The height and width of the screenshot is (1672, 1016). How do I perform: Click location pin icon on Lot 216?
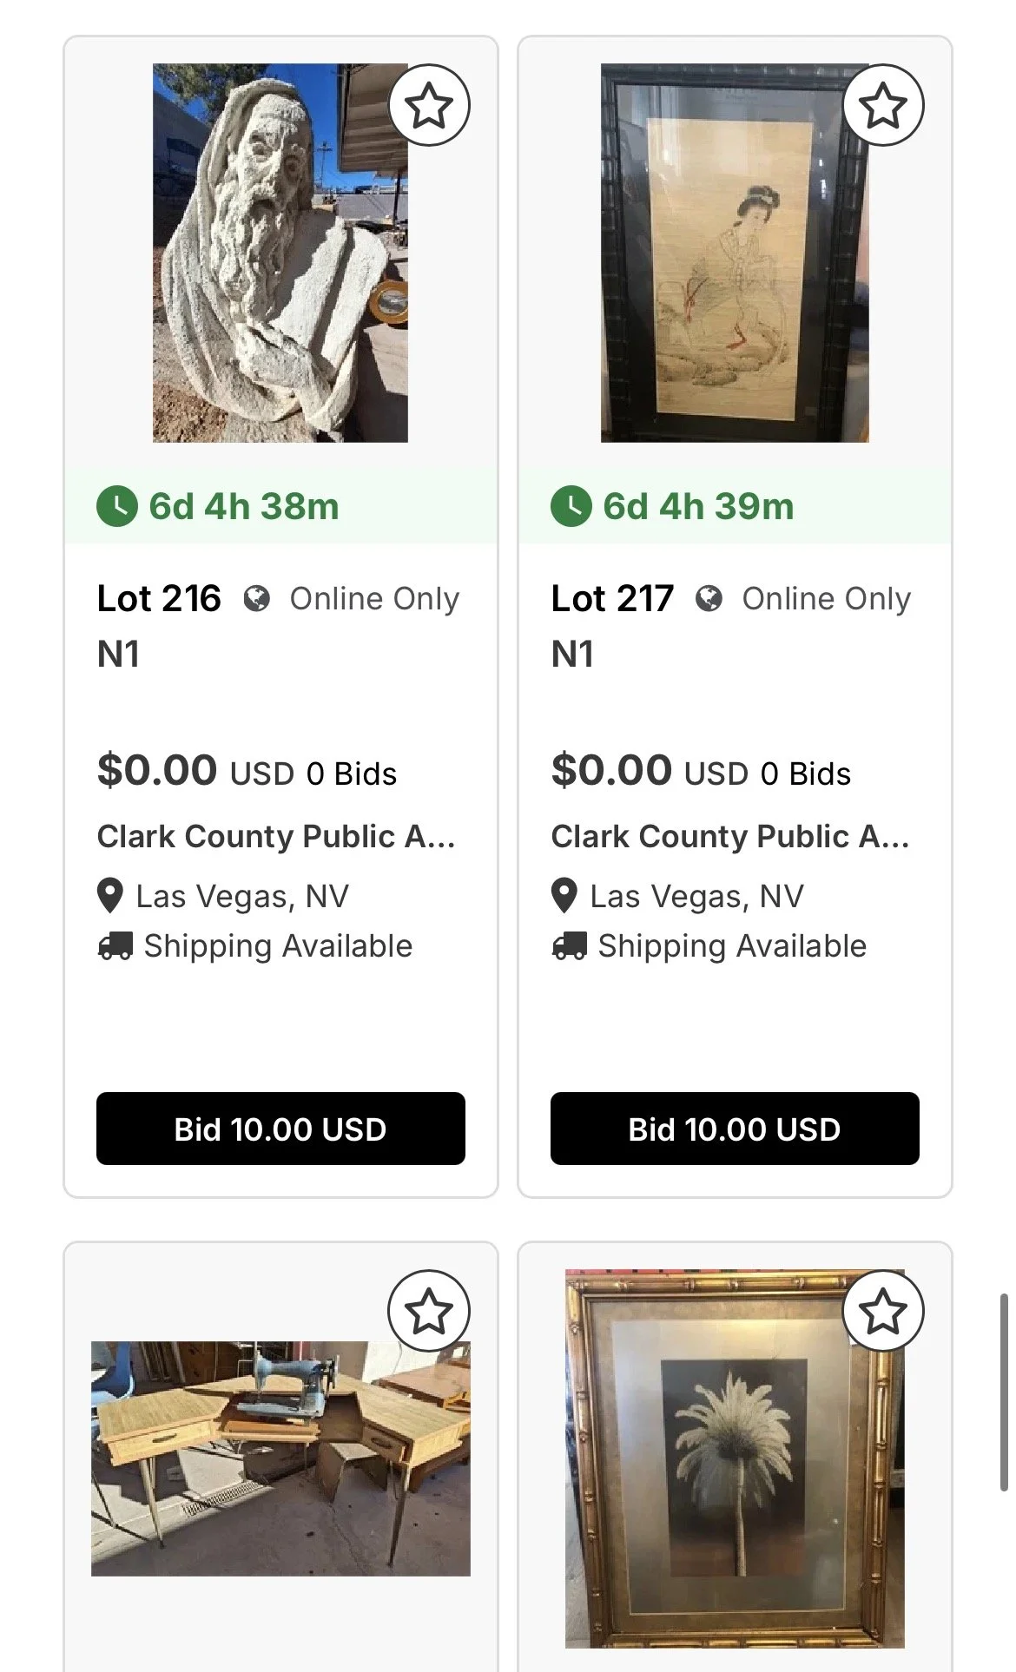coord(110,896)
